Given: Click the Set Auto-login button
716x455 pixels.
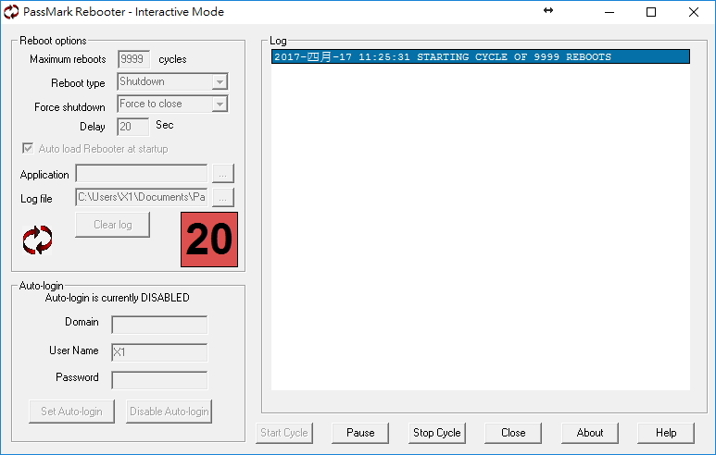Looking at the screenshot, I should [x=71, y=412].
